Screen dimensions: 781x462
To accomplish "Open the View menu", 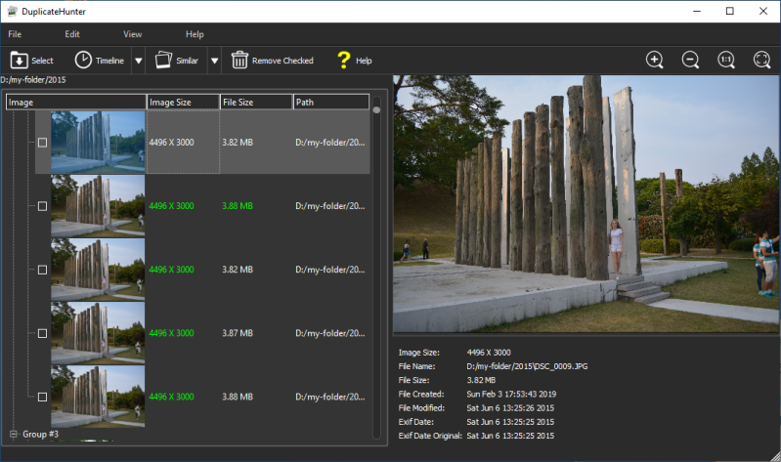I will pyautogui.click(x=132, y=34).
